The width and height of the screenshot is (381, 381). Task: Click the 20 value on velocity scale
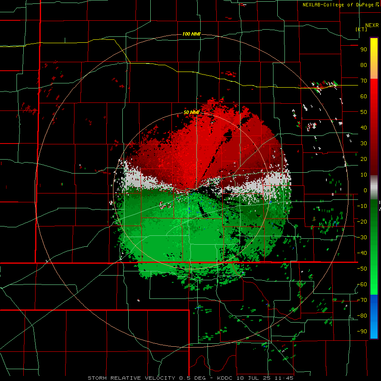pos(364,159)
